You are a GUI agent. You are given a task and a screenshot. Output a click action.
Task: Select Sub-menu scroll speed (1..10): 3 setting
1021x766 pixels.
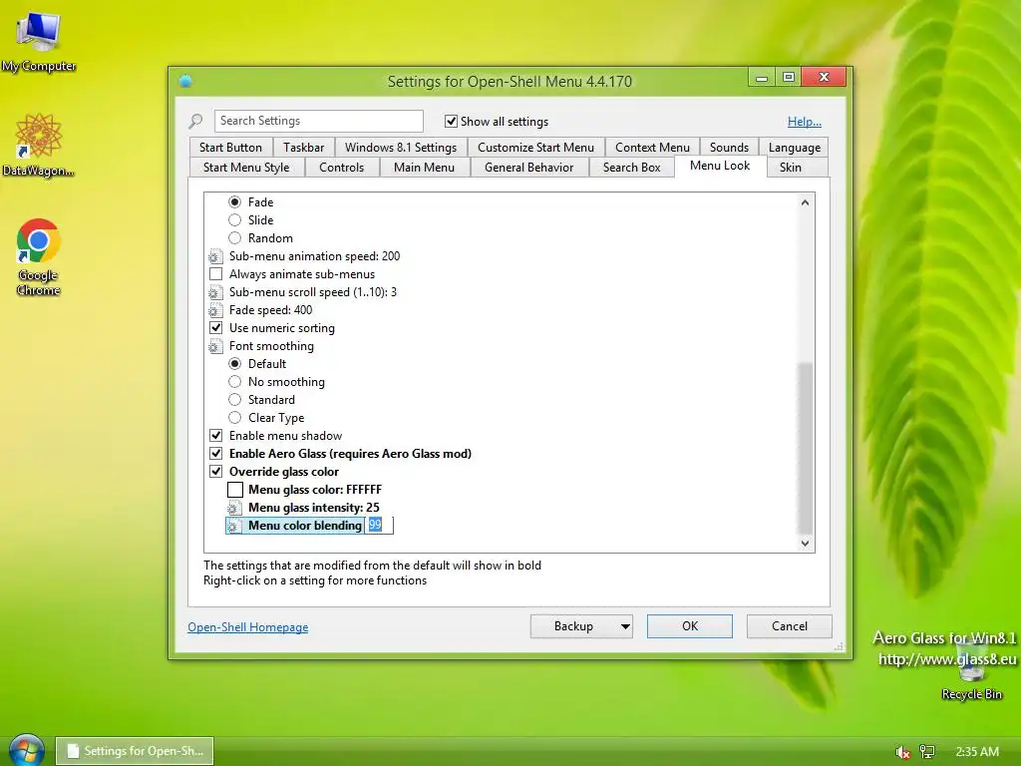[x=312, y=292]
